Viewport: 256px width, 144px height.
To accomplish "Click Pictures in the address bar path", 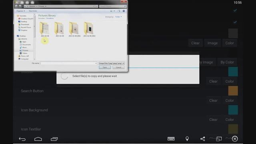I will 41,6.
